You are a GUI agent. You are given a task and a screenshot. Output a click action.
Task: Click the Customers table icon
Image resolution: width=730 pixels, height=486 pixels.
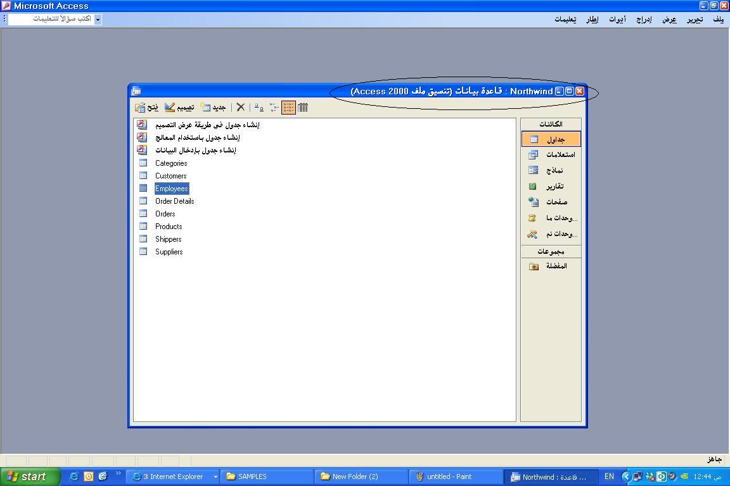(x=143, y=175)
